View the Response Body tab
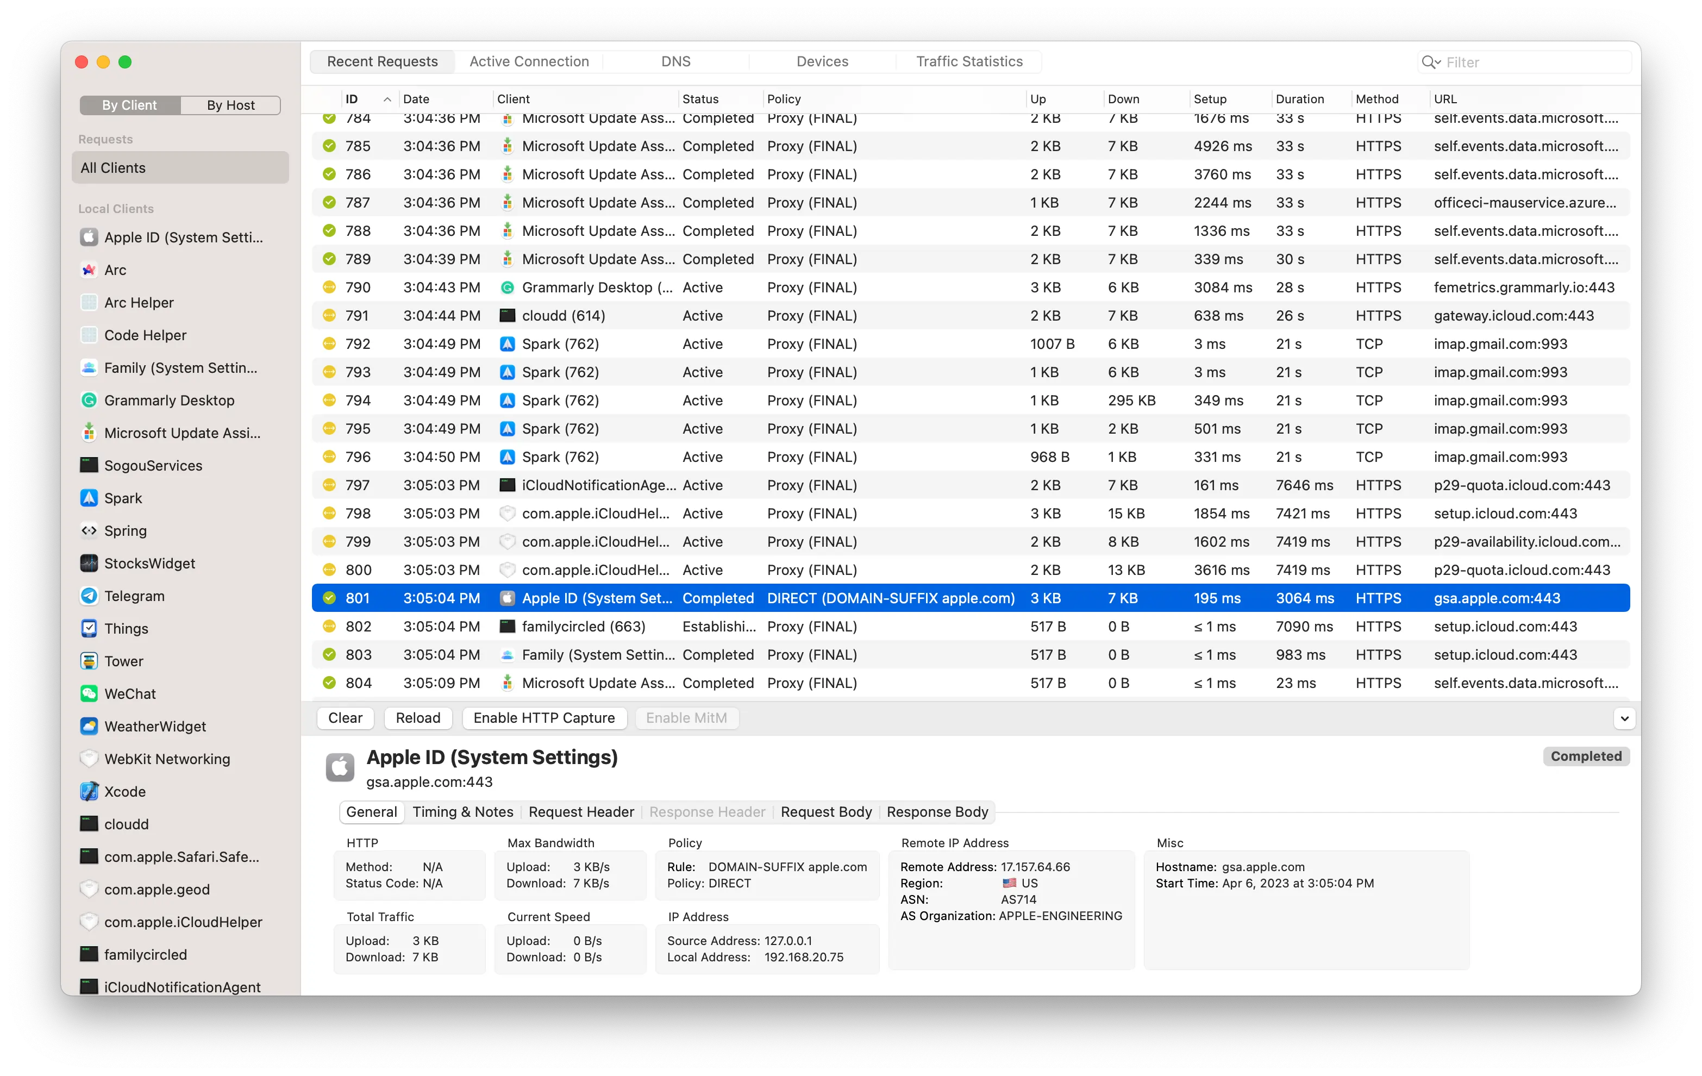This screenshot has width=1702, height=1076. click(x=937, y=811)
